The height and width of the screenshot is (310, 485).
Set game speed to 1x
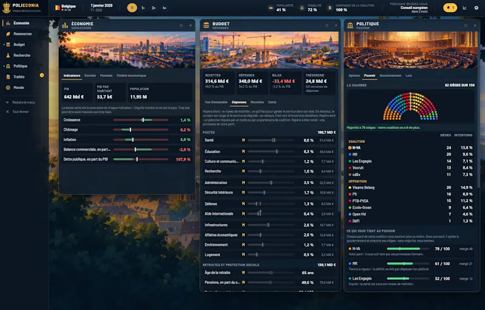click(x=143, y=8)
